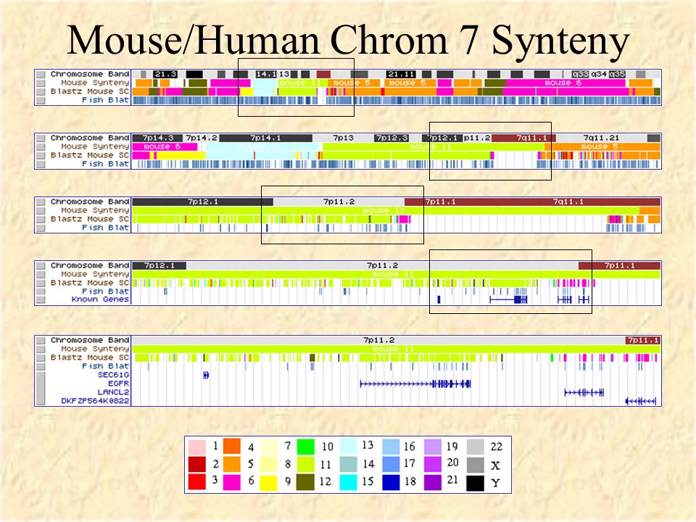Image resolution: width=696 pixels, height=522 pixels.
Task: Pick the chromosome 12 olive swatch
Action: coord(306,482)
